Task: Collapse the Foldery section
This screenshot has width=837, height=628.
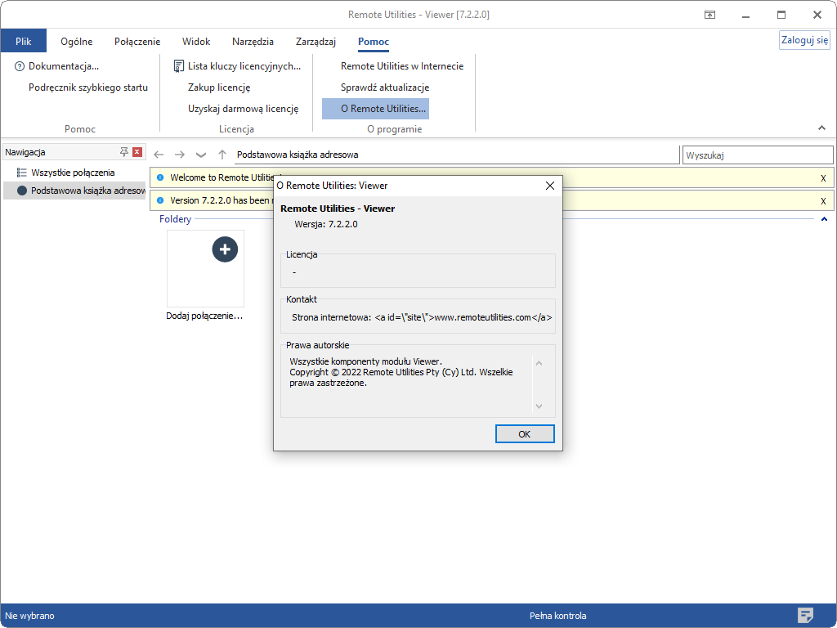Action: pyautogui.click(x=824, y=219)
